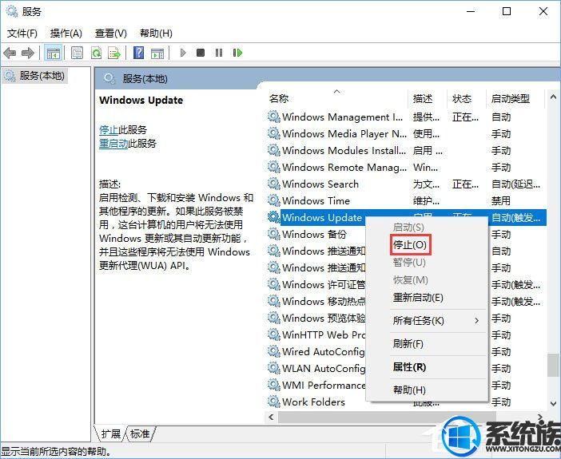Open the 操作(A) menu
The image size is (561, 459).
coord(66,34)
